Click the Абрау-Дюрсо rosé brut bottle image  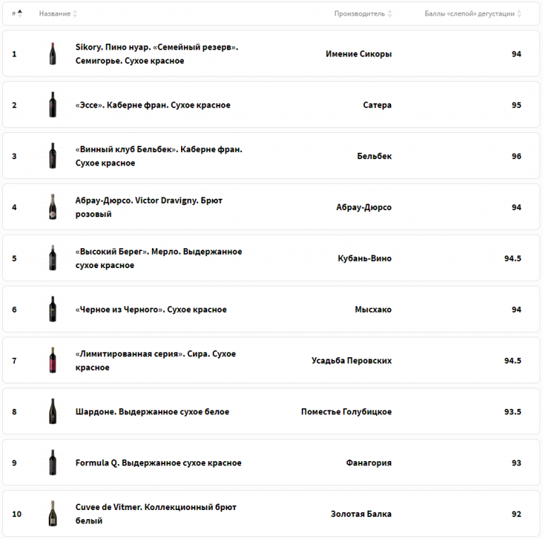(52, 207)
